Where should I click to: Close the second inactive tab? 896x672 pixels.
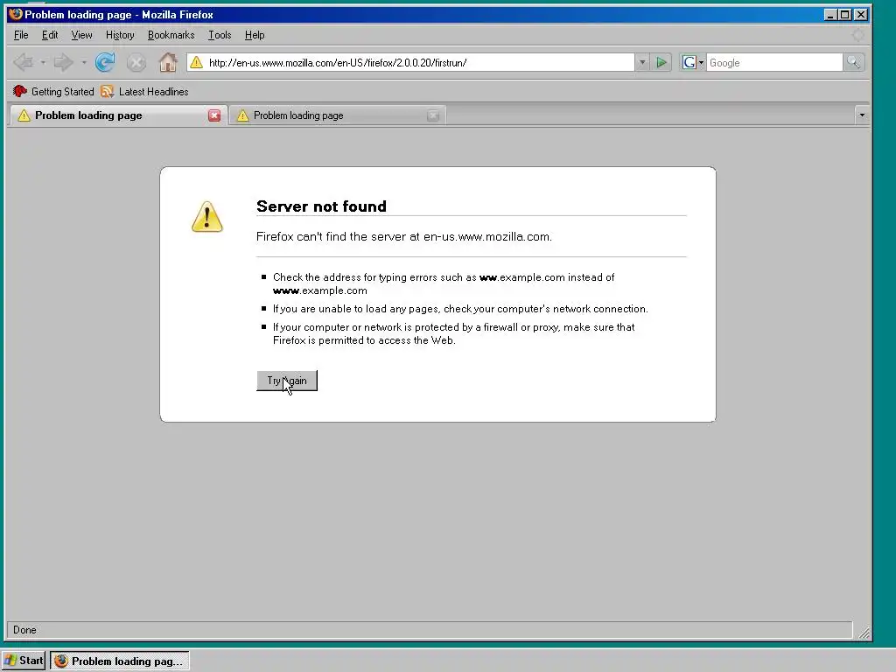tap(433, 115)
